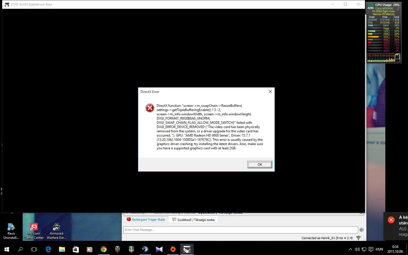Image resolution: width=408 pixels, height=255 pixels.
Task: Open Armored Warfare desktop shortcut
Action: coord(56,231)
